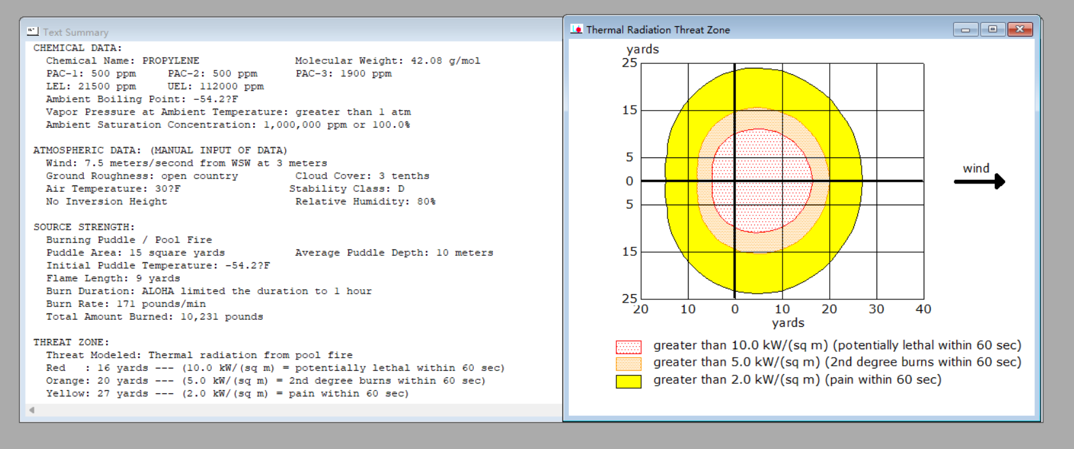
Task: Click the 'PAC-2: 500 ppm' value
Action: pyautogui.click(x=212, y=74)
